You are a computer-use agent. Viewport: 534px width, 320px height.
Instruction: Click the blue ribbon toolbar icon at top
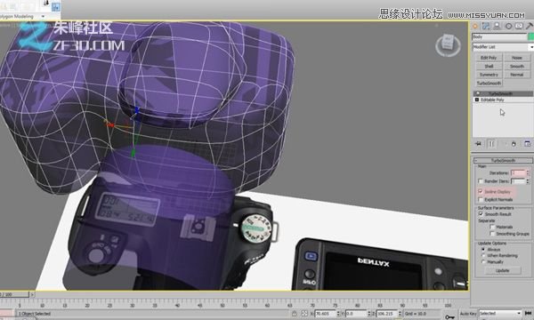55,6
